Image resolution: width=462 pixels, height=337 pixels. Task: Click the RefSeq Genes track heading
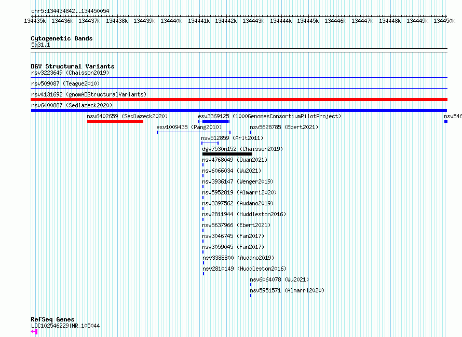pos(52,320)
